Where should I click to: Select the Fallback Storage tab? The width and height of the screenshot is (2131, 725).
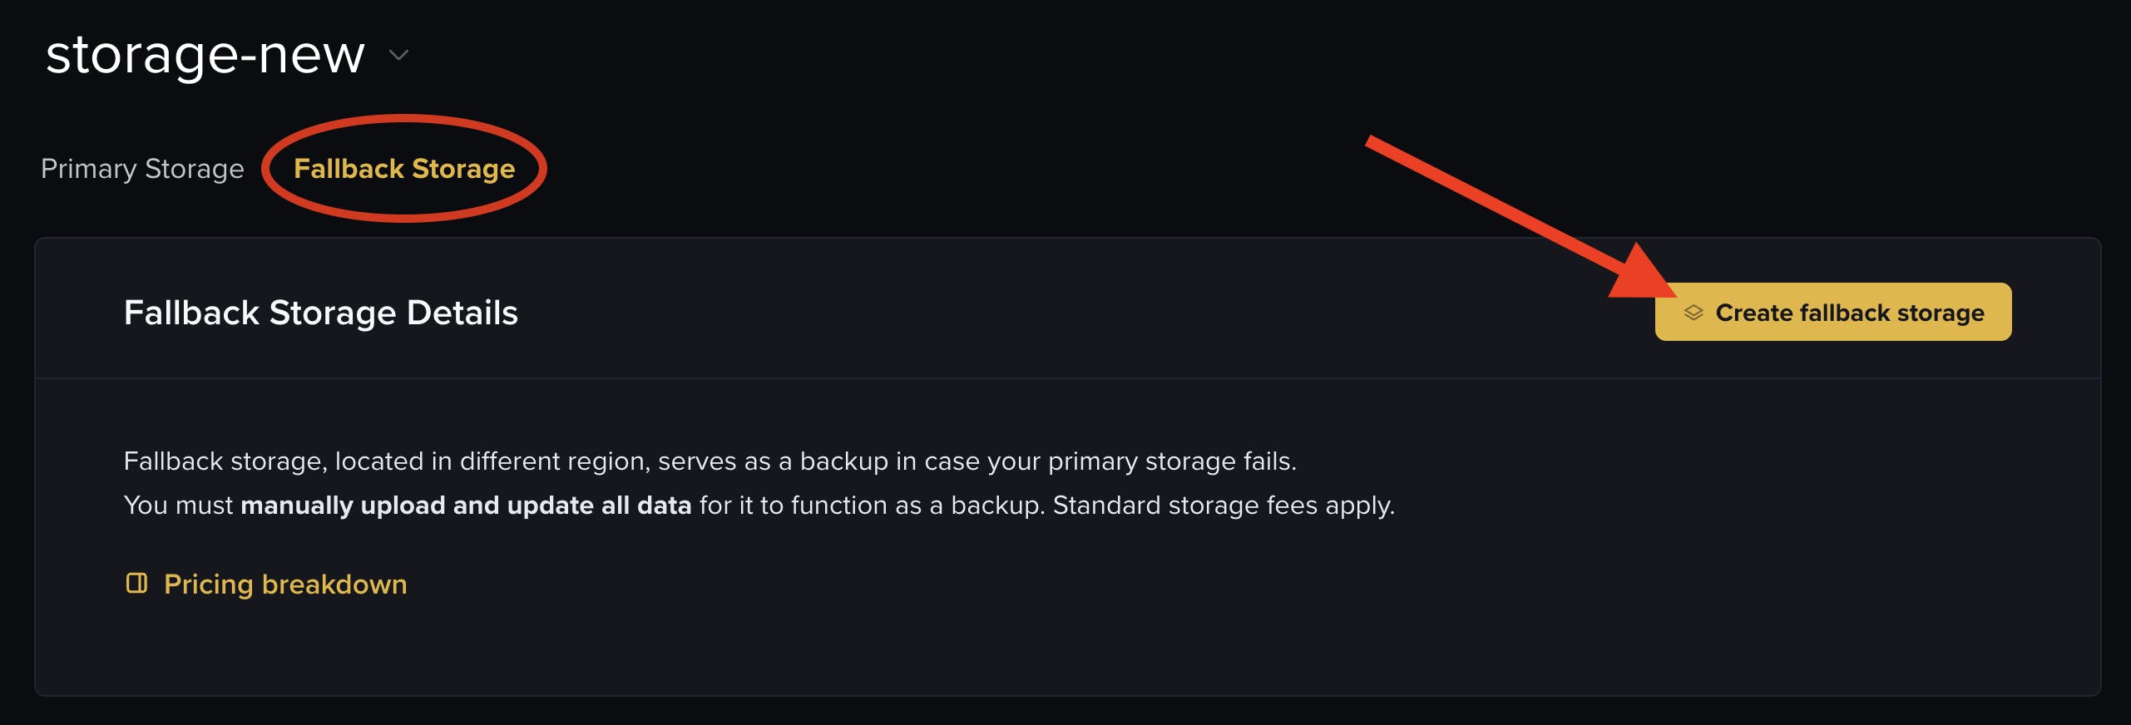point(404,169)
